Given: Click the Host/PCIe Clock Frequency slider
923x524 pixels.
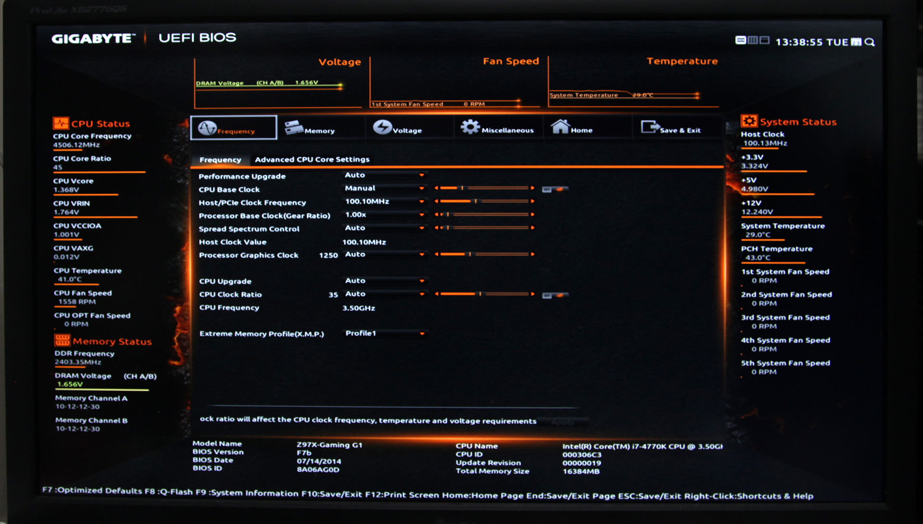Looking at the screenshot, I should click(x=485, y=201).
